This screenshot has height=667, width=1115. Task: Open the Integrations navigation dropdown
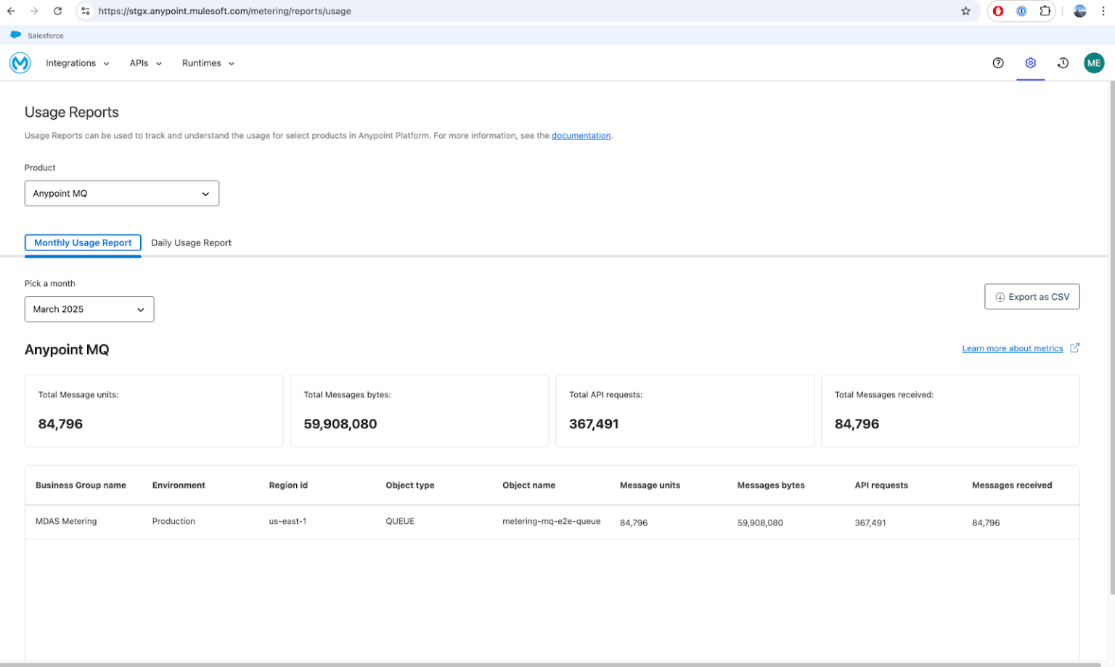click(x=77, y=63)
